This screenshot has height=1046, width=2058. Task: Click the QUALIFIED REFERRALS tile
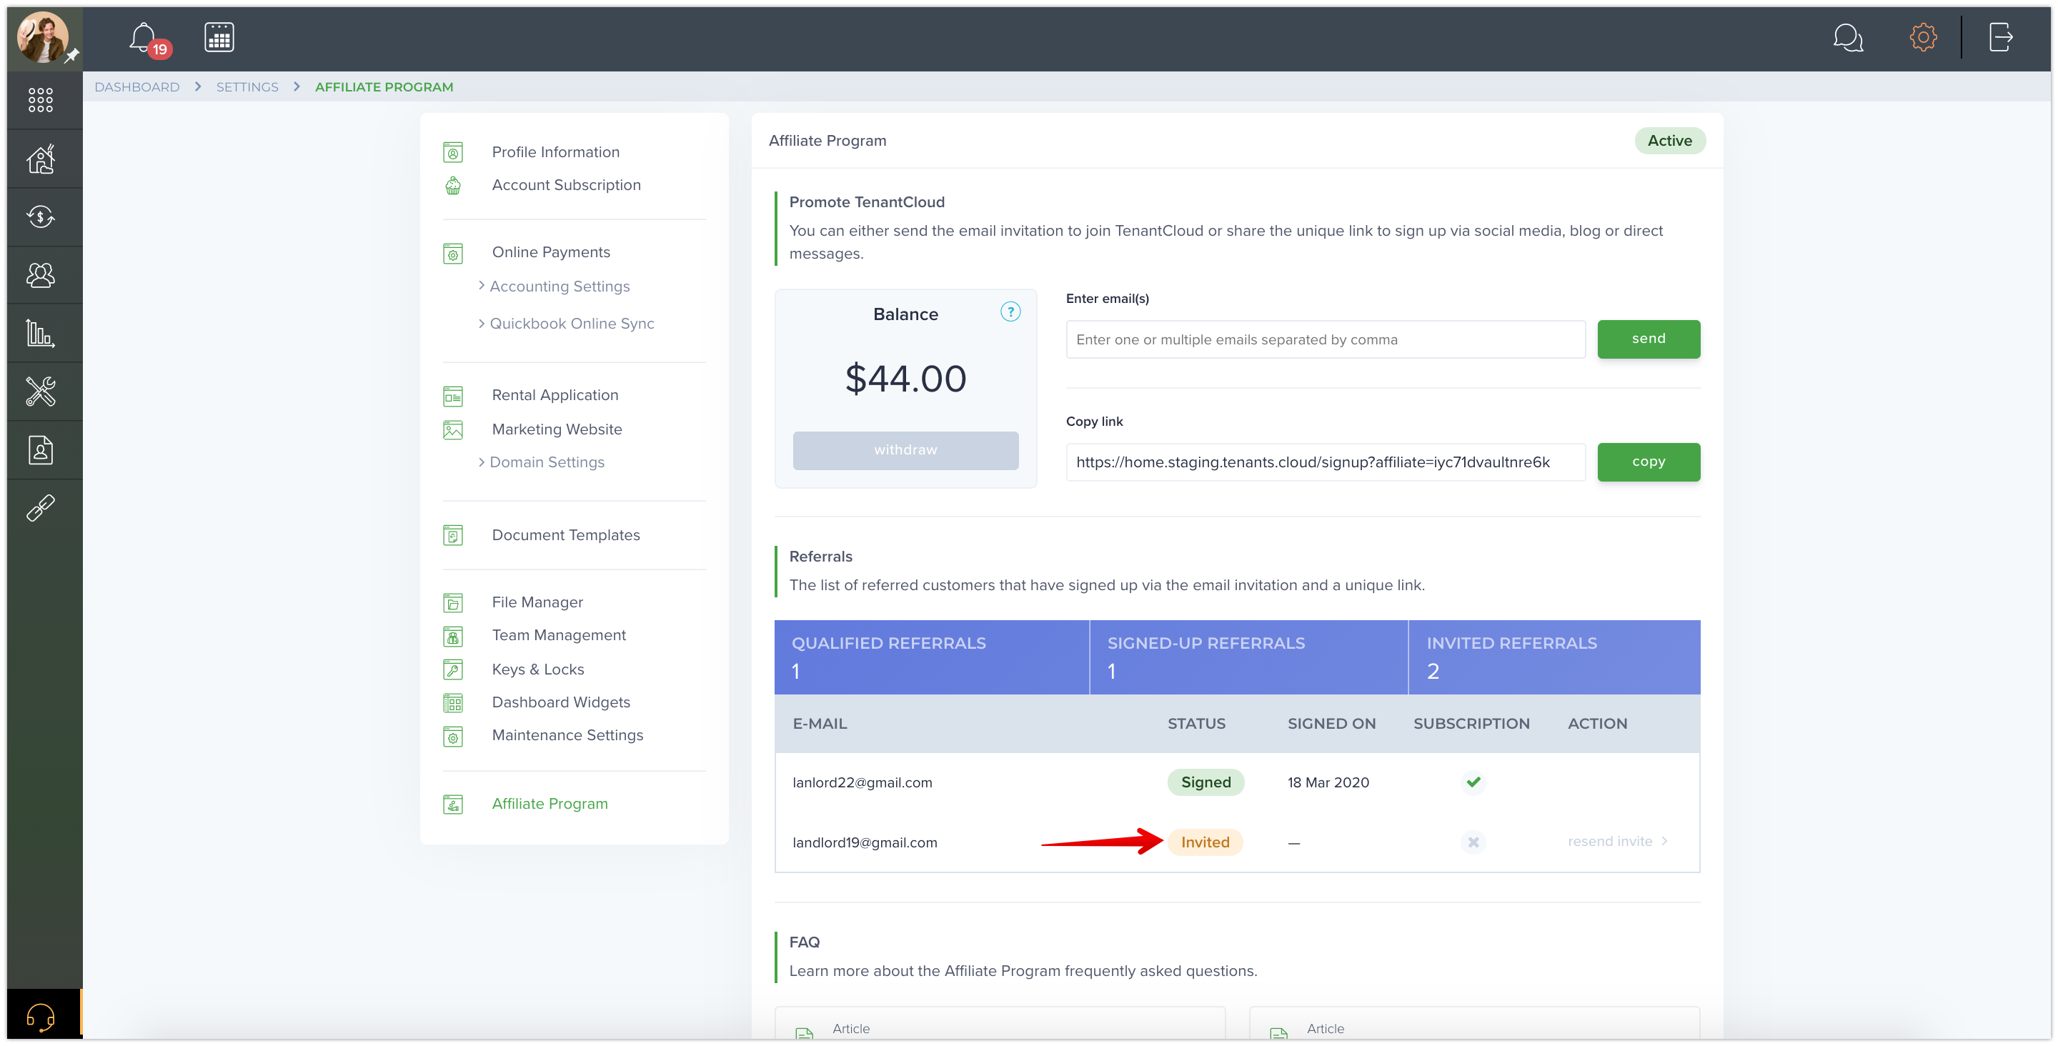tap(932, 657)
